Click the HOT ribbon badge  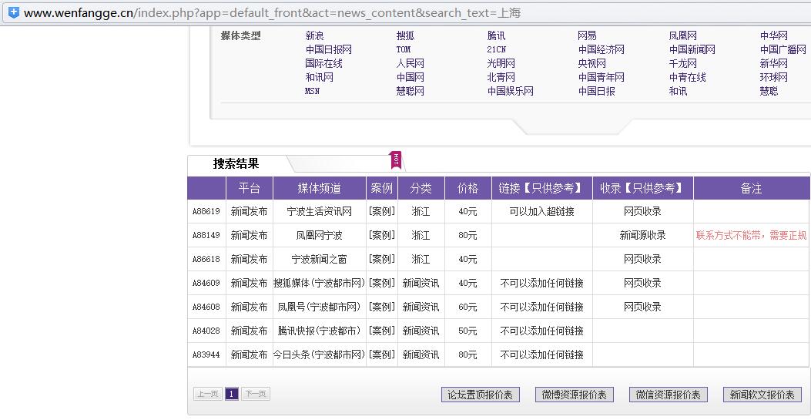click(x=396, y=160)
